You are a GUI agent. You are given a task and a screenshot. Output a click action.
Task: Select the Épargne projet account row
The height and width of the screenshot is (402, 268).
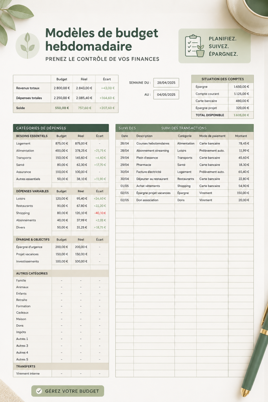(x=222, y=108)
